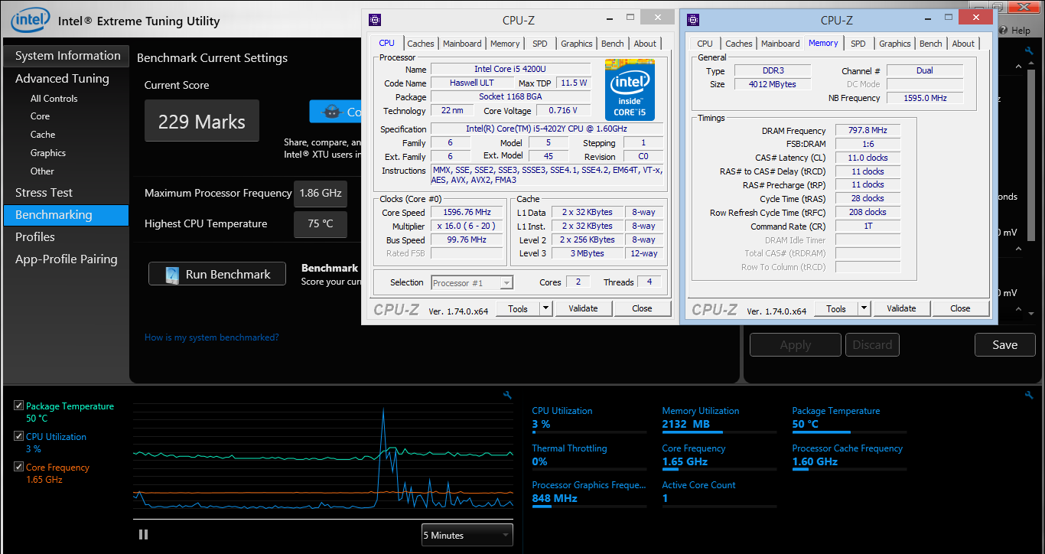1045x554 pixels.
Task: Open 'How is my system benchmarked?' link
Action: click(212, 337)
